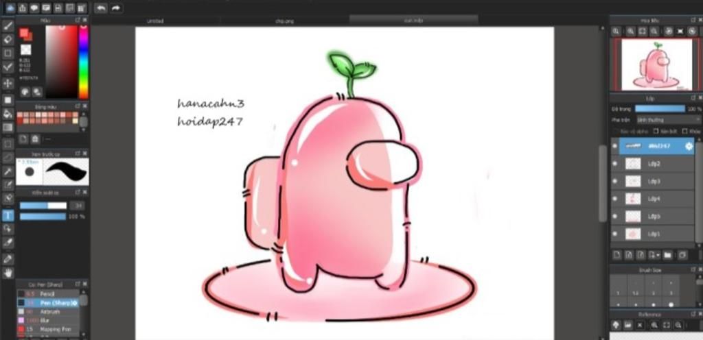
Task: Select the Pencil brush in brush list
Action: 49,293
